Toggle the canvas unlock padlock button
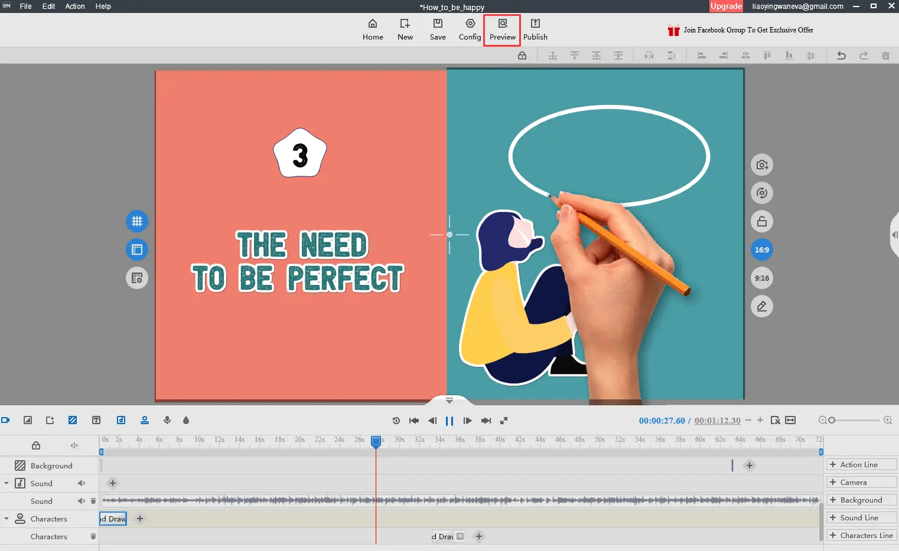This screenshot has width=899, height=551. click(762, 221)
